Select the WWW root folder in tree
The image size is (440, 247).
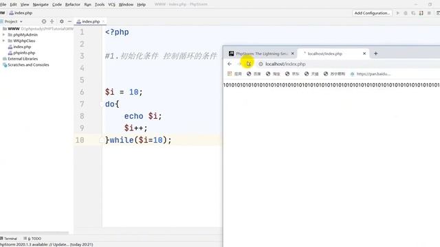[14, 29]
